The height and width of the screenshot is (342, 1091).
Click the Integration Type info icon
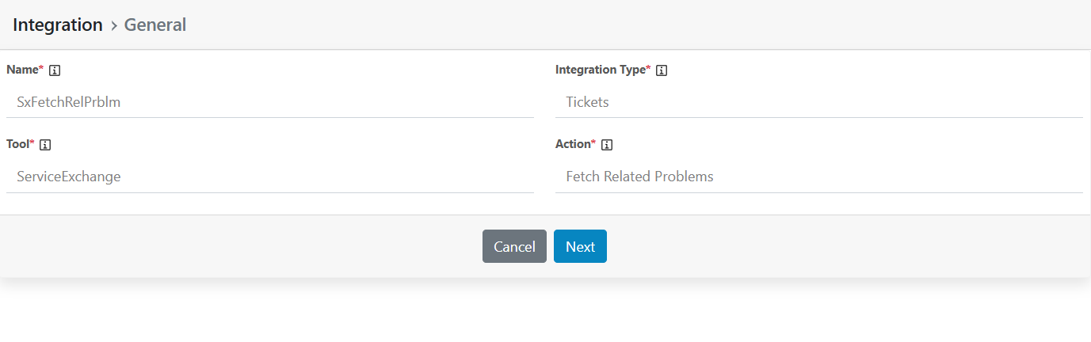click(662, 70)
